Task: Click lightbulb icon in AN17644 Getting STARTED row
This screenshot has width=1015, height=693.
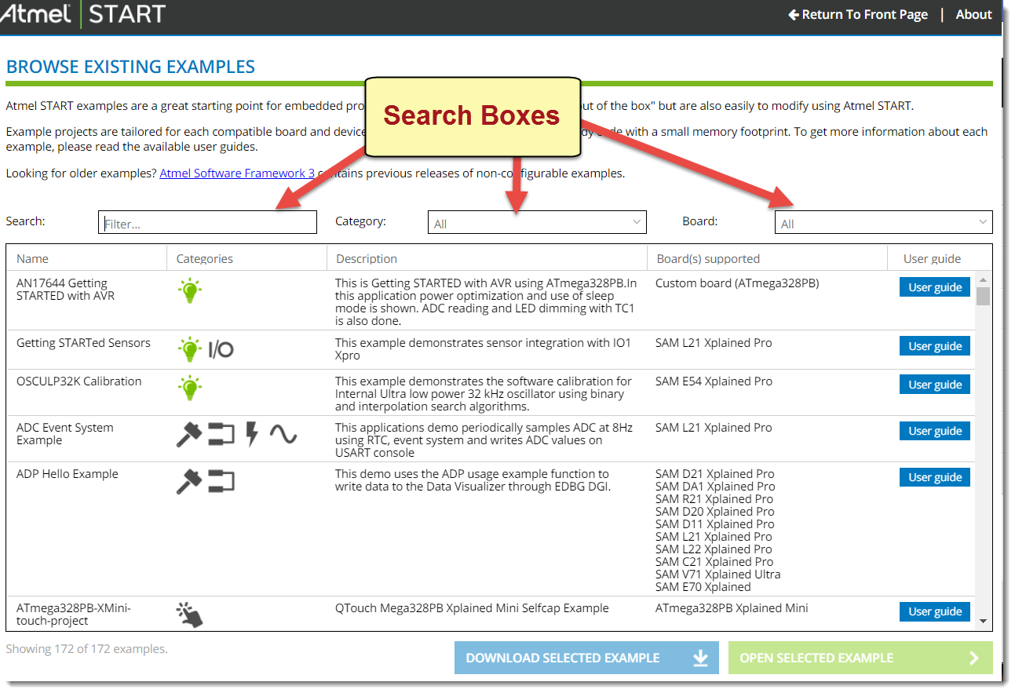Action: point(189,291)
